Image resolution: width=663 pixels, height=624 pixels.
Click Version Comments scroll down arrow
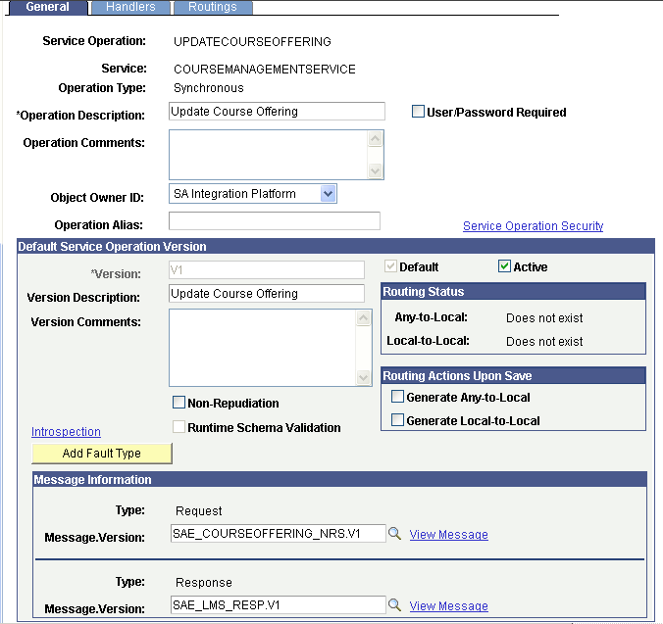tap(363, 377)
